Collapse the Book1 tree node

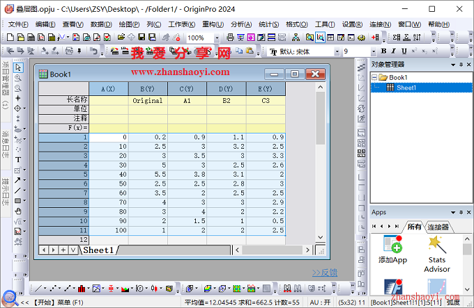click(x=374, y=77)
